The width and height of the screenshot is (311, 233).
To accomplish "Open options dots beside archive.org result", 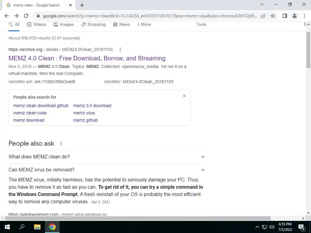I will [120, 49].
